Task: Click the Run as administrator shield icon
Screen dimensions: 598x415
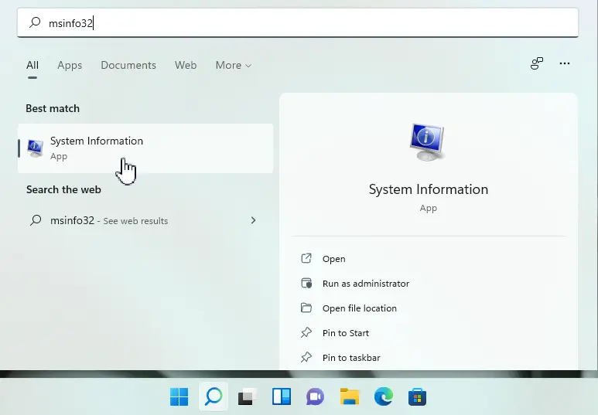Action: 306,283
